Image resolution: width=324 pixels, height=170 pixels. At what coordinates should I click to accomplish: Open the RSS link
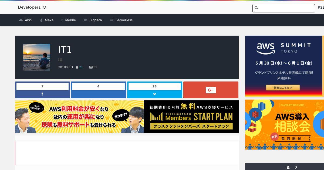click(x=321, y=8)
